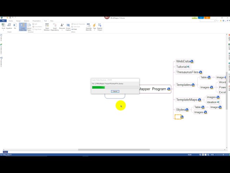Select the Tool ribbon tab
The width and height of the screenshot is (230, 173).
[x=45, y=21]
